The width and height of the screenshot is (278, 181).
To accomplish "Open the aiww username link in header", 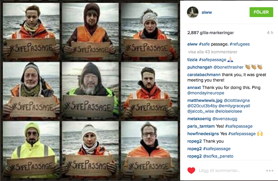I will pyautogui.click(x=207, y=12).
